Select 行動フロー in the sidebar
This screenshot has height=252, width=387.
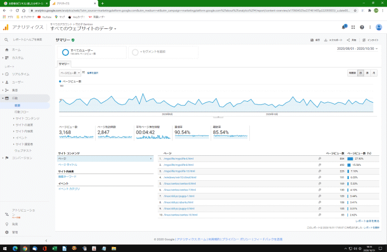pyautogui.click(x=21, y=112)
